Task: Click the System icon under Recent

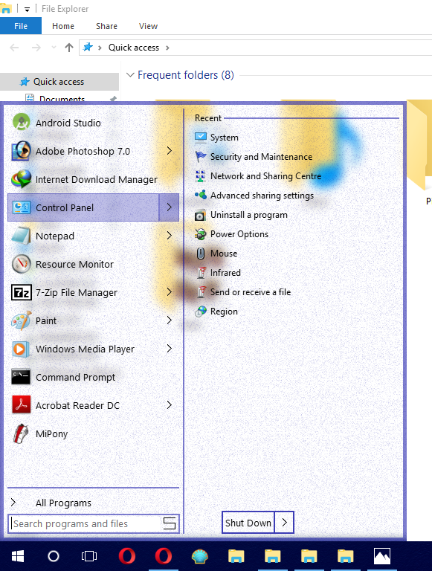Action: coord(200,137)
